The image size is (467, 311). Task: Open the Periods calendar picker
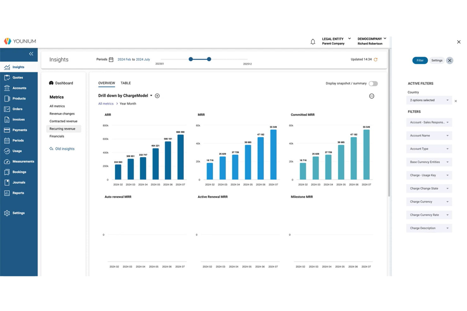tap(111, 59)
